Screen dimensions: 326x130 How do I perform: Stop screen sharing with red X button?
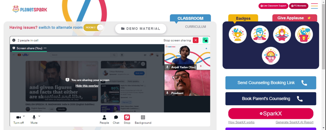pyautogui.click(x=196, y=40)
